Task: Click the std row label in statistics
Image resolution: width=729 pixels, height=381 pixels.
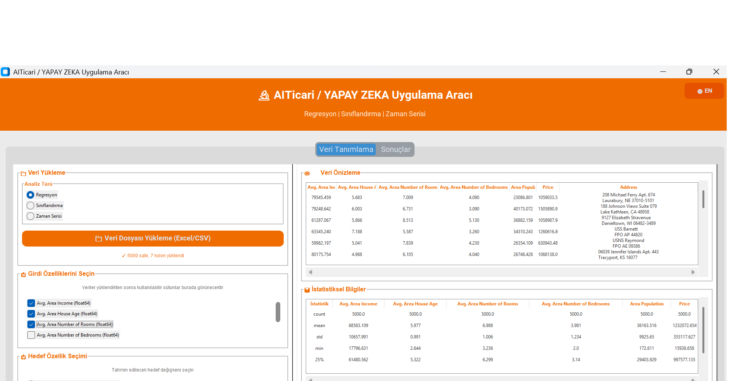Action: [x=319, y=337]
